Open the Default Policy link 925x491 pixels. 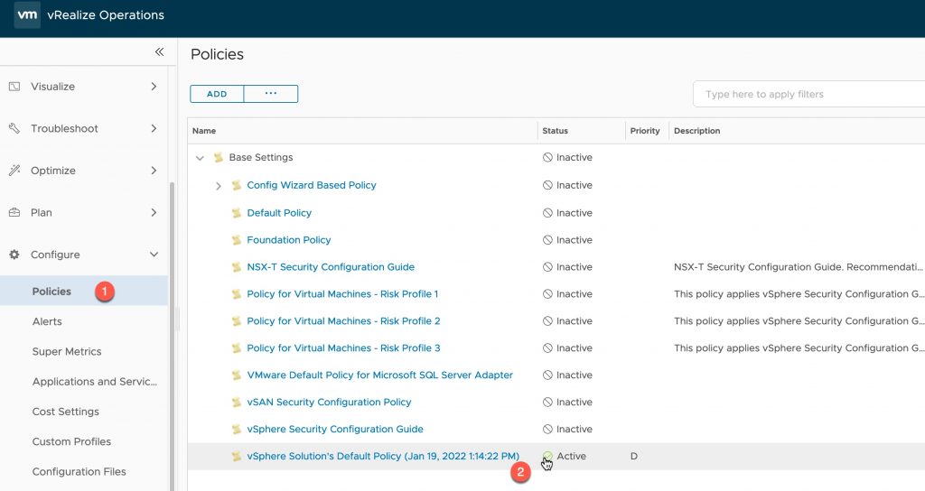tap(279, 213)
